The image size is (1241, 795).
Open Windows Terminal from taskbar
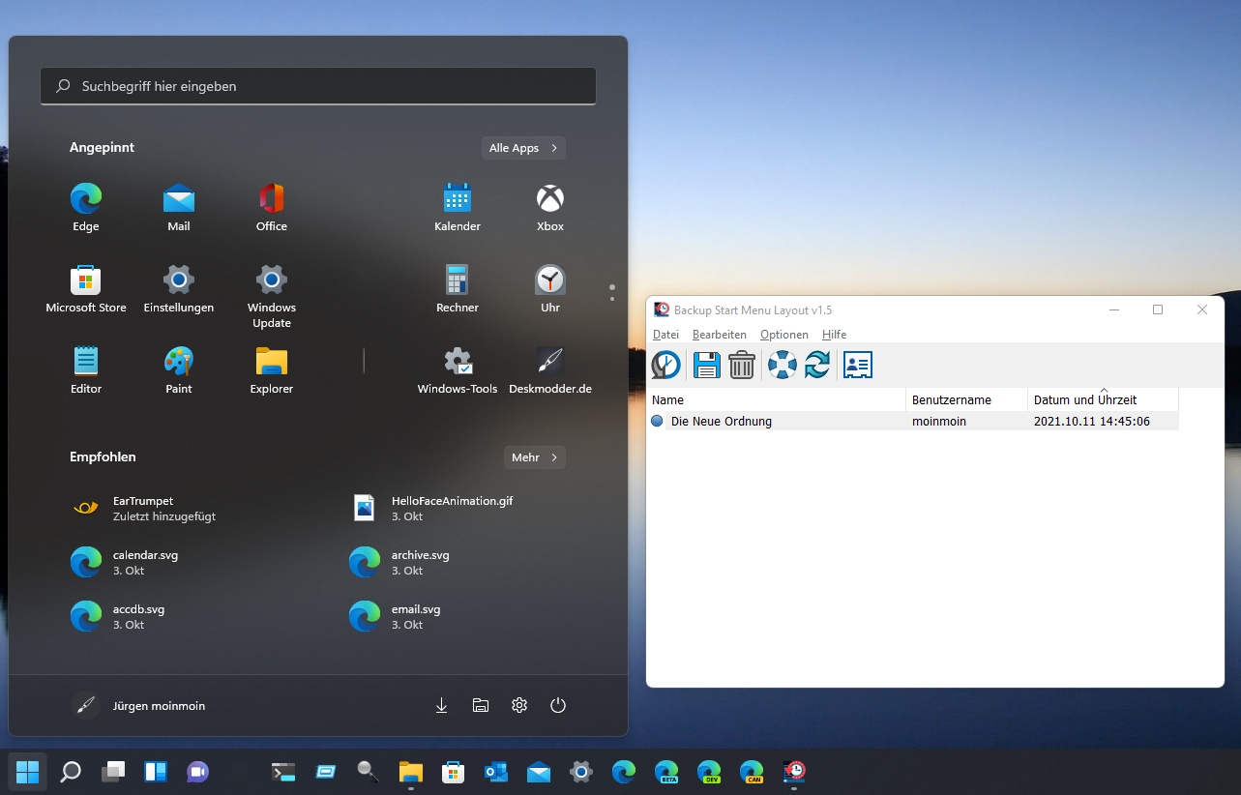click(x=283, y=772)
